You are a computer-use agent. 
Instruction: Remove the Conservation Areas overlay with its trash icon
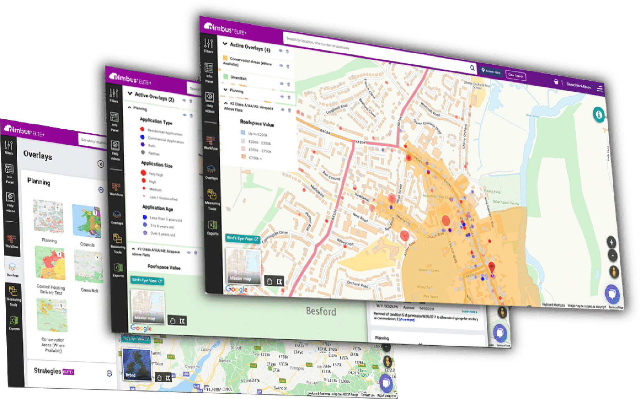288,66
